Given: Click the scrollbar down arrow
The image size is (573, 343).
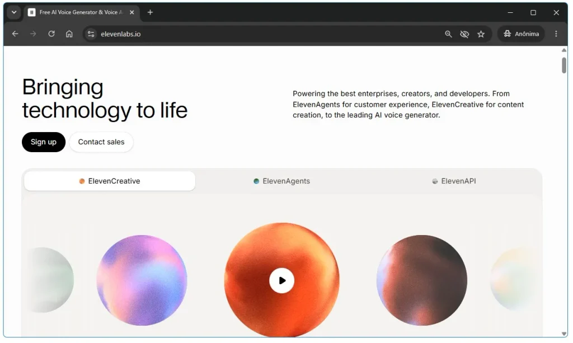Looking at the screenshot, I should (564, 333).
